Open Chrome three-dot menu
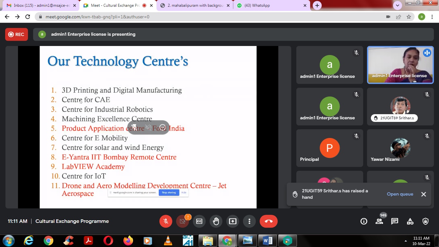This screenshot has height=247, width=439. [x=432, y=17]
